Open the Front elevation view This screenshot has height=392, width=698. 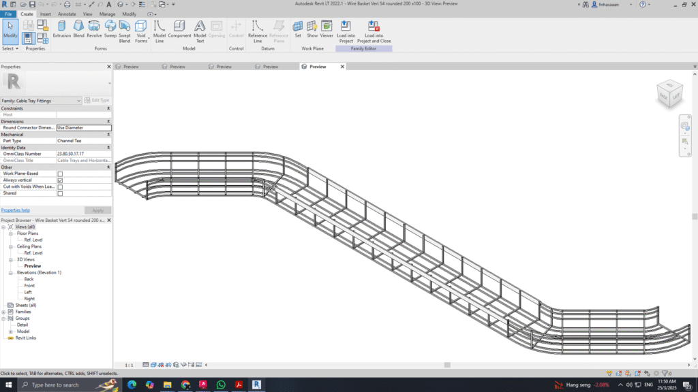(29, 286)
